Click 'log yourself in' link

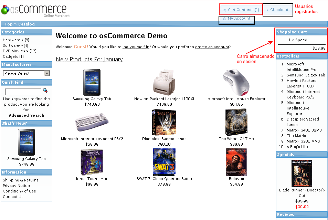136,47
